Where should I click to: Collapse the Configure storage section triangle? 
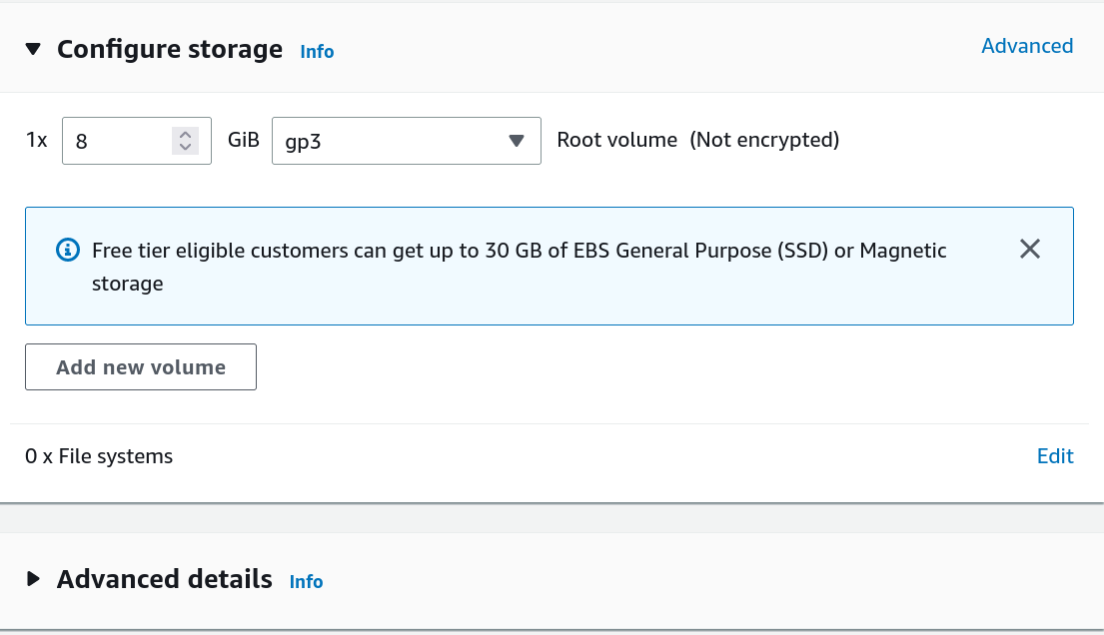[x=34, y=49]
